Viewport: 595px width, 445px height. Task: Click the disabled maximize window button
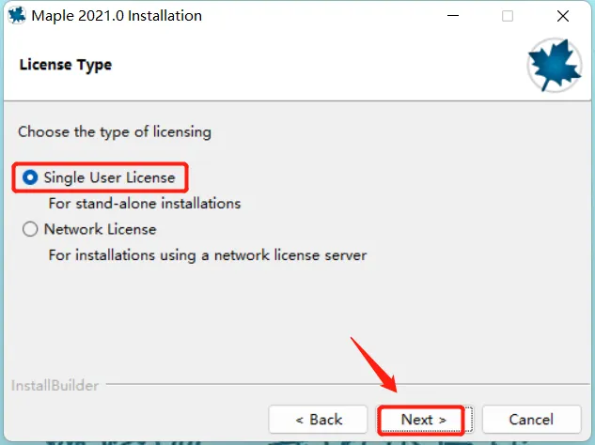508,16
